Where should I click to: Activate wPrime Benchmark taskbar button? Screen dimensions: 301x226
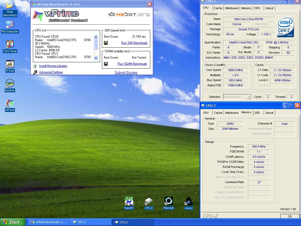(x=49, y=222)
